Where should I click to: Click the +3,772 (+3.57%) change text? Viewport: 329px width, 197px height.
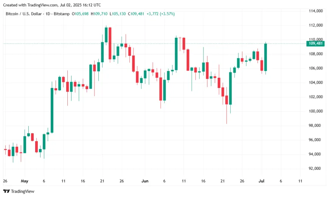click(x=160, y=14)
